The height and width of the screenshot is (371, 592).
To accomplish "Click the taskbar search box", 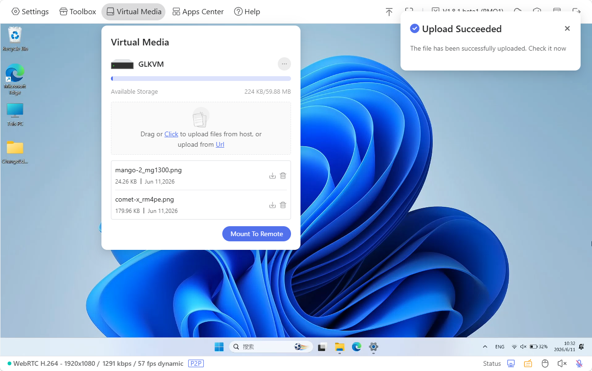I will (271, 347).
